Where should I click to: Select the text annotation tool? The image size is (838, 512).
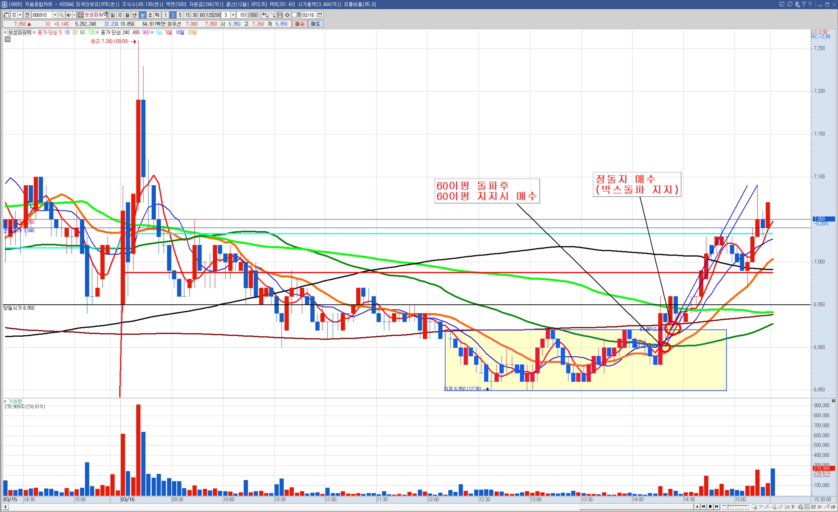point(793,507)
